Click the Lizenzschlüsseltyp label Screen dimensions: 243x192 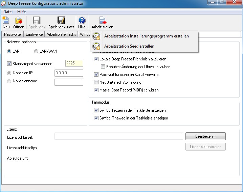coord(22,148)
